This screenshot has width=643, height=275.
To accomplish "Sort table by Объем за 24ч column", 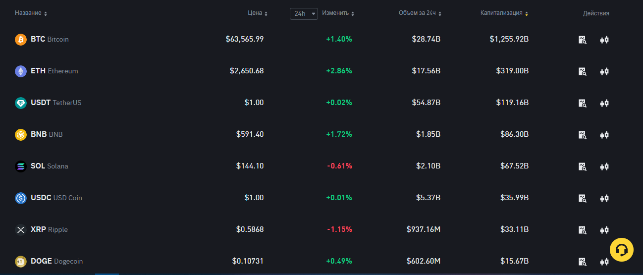I will pos(420,13).
